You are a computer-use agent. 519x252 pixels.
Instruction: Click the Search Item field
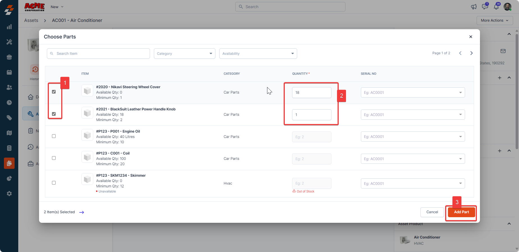pyautogui.click(x=98, y=54)
